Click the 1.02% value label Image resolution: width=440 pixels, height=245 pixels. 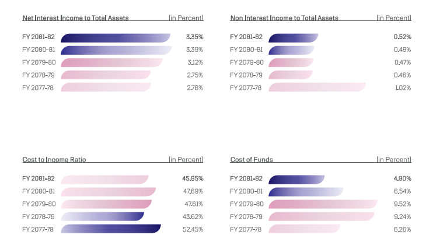click(x=403, y=87)
